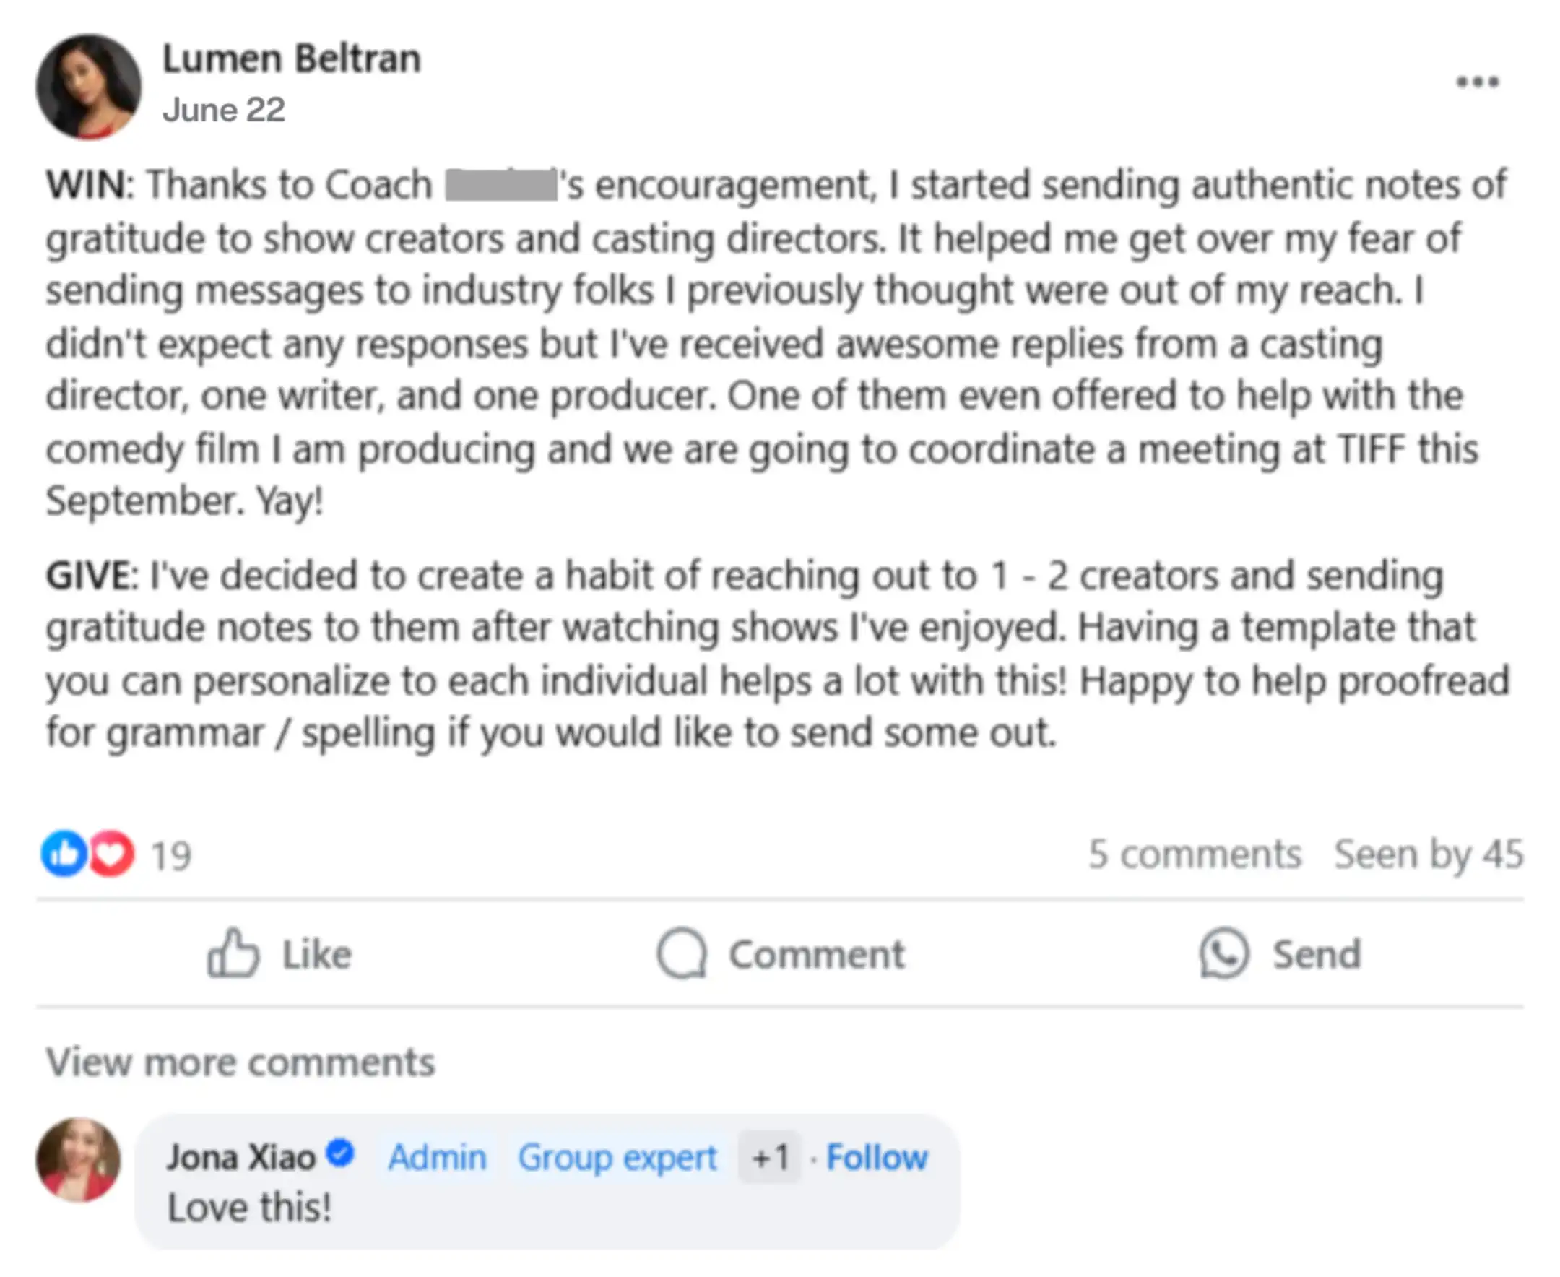
Task: Open Lumen Beltran's profile picture
Action: coord(88,86)
